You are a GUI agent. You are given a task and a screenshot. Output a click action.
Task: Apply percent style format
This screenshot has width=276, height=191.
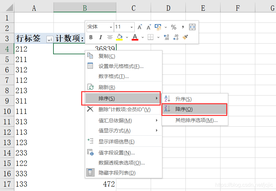click(173, 27)
